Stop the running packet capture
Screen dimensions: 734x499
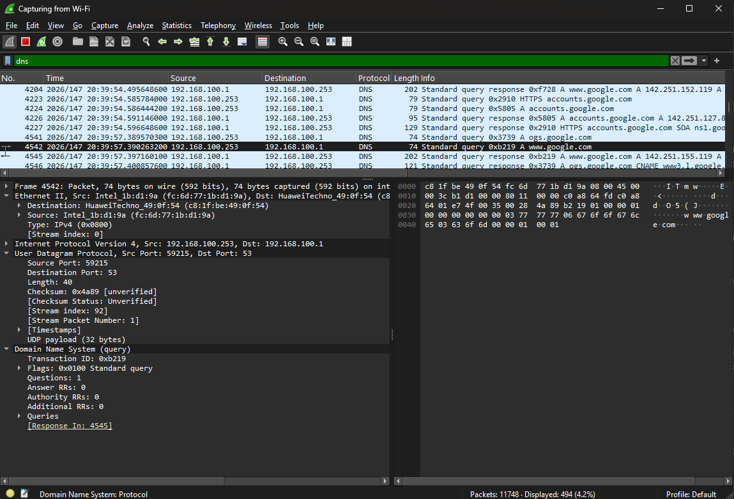26,41
